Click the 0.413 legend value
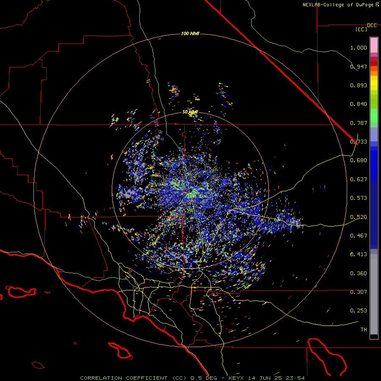 (x=359, y=254)
